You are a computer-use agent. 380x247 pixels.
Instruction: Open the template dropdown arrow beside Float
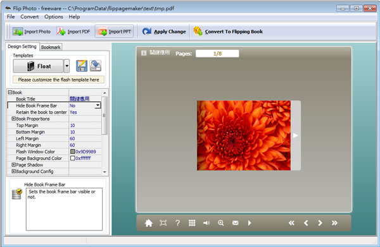(x=66, y=66)
